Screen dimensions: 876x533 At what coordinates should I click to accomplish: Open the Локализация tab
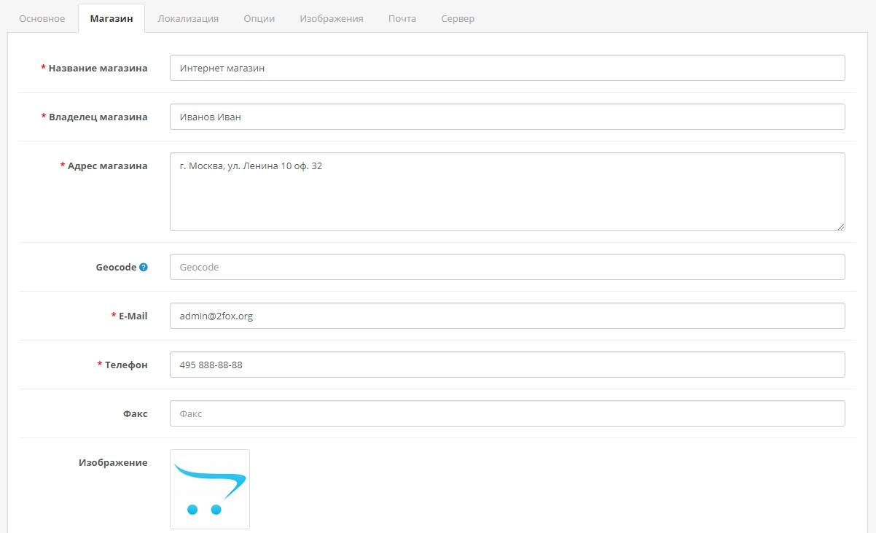[188, 18]
